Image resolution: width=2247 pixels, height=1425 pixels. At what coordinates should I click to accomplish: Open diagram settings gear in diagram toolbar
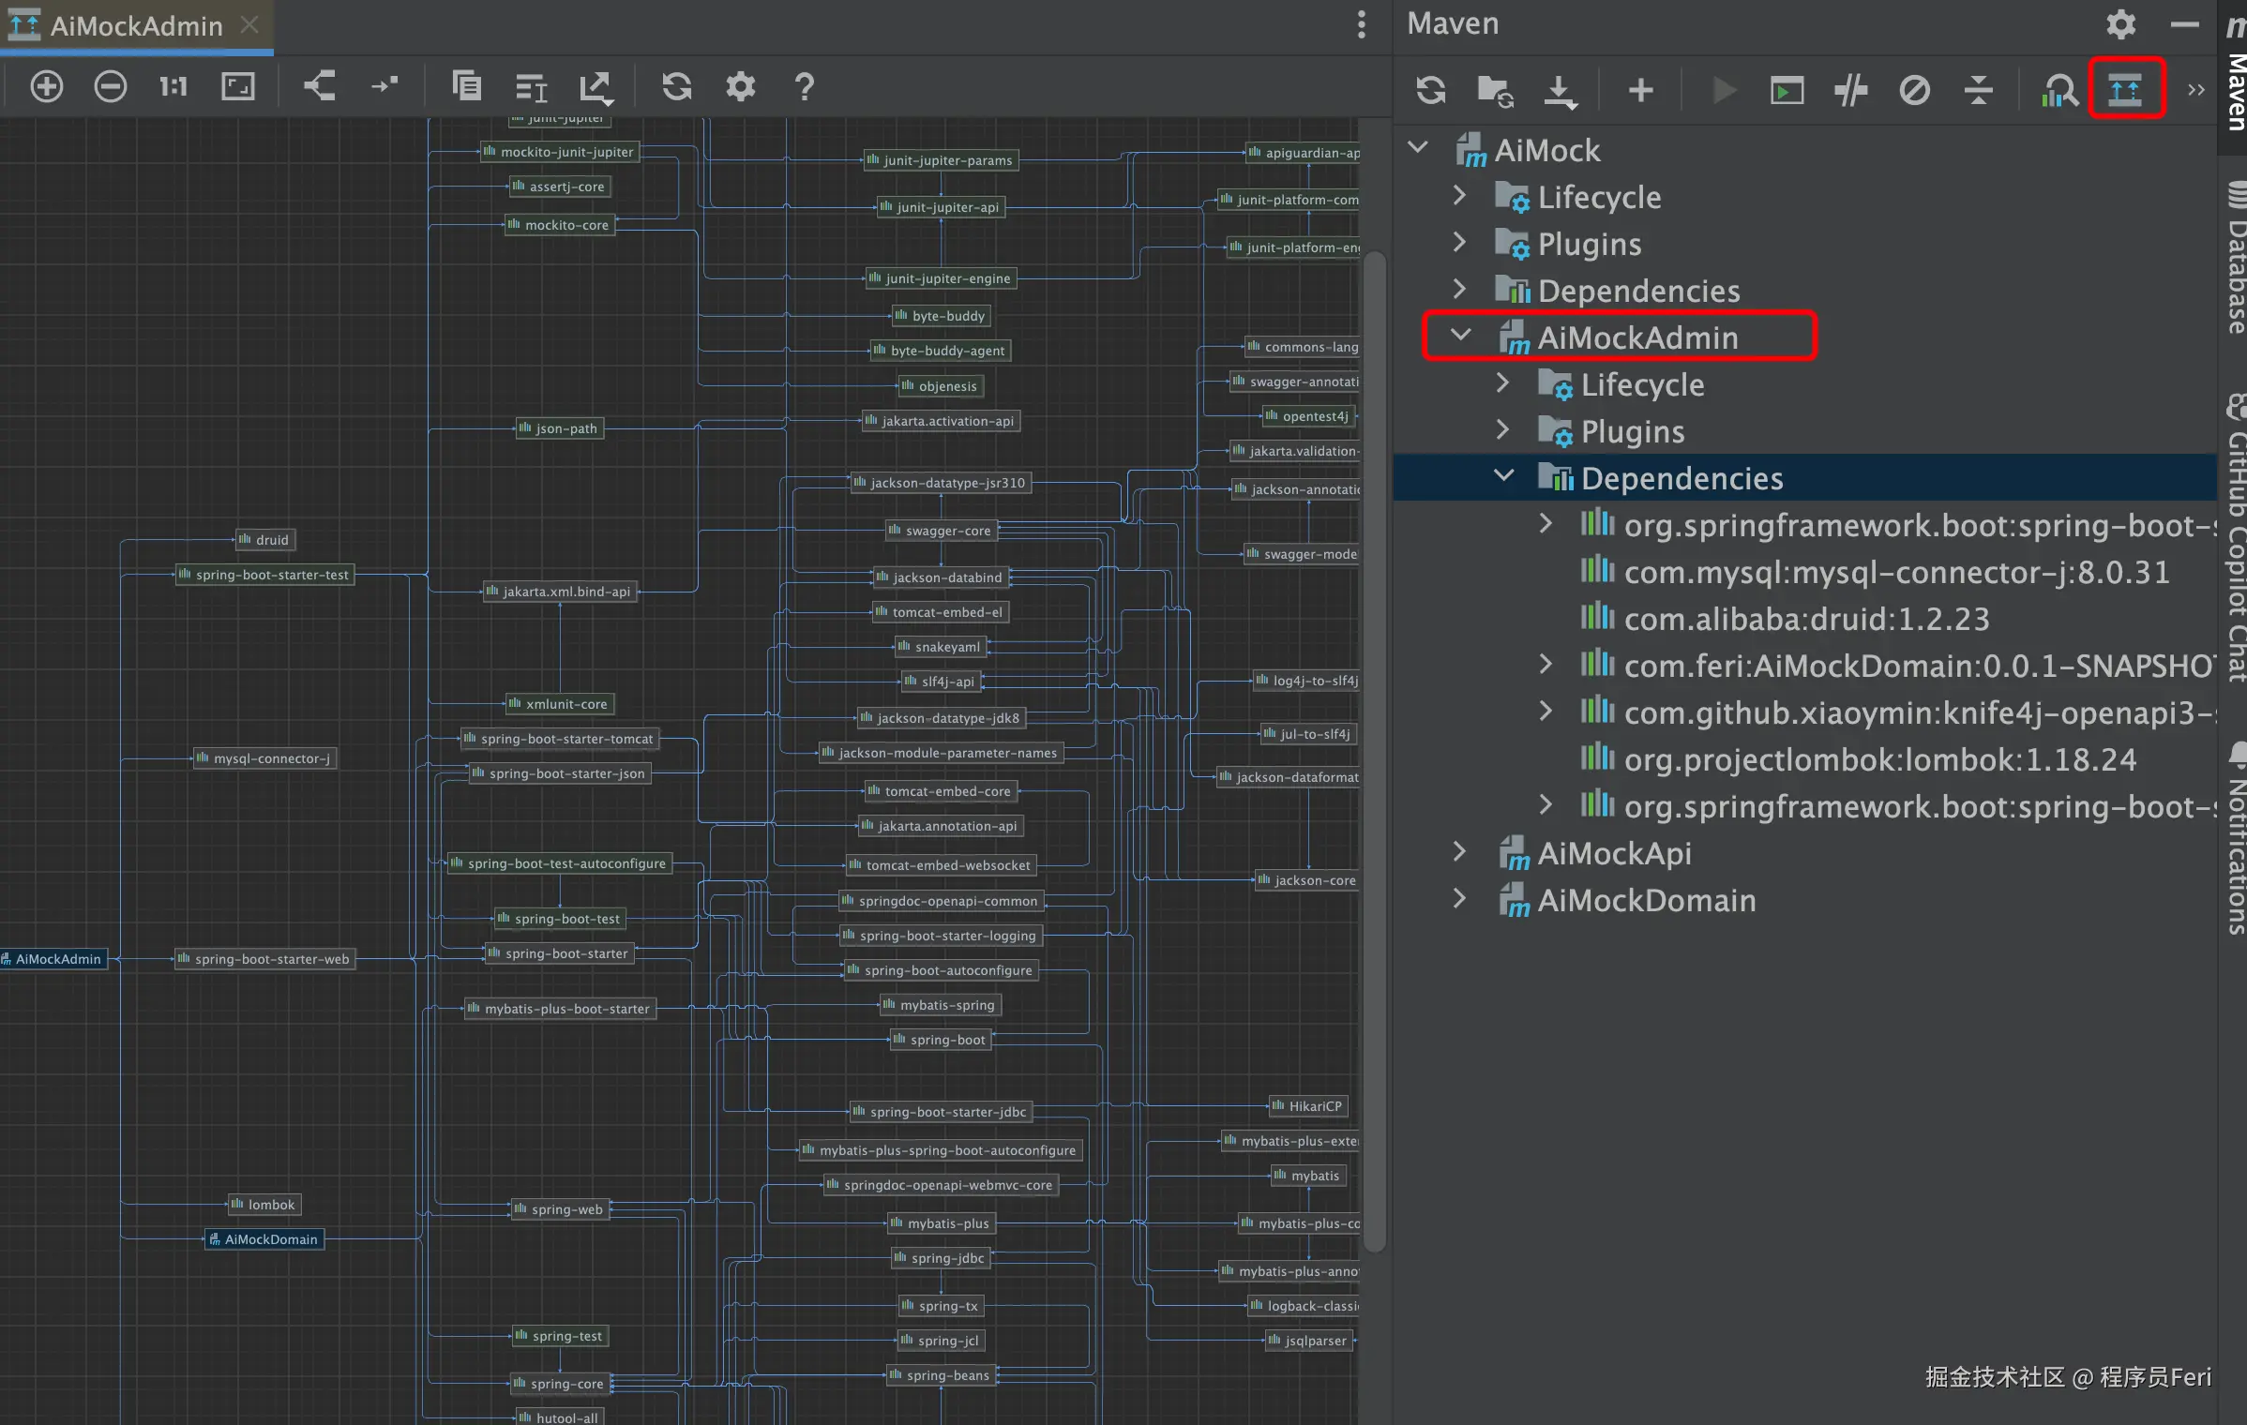point(740,87)
